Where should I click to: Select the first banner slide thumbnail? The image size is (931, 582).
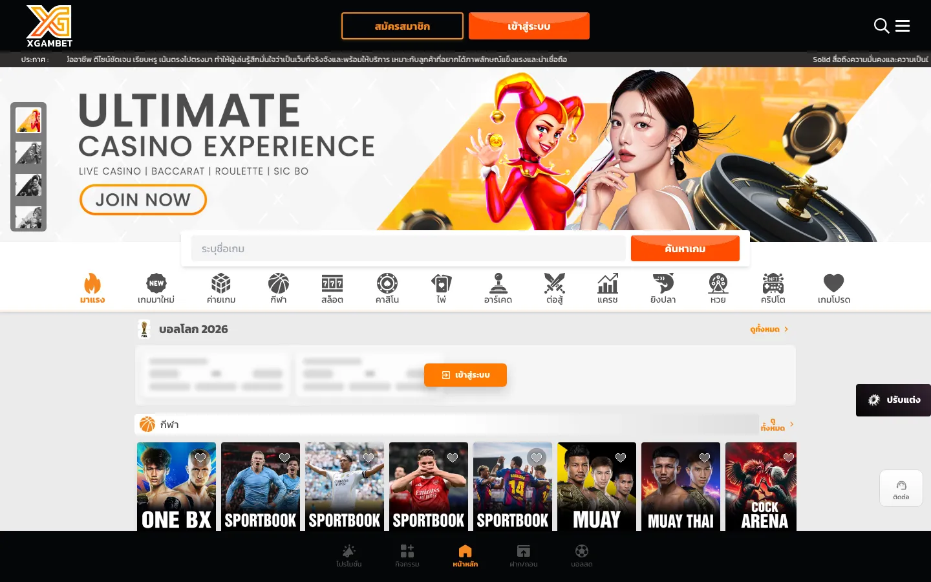coord(28,120)
